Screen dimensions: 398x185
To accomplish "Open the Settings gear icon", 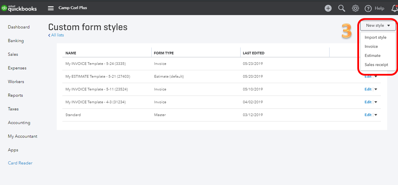I will 355,8.
